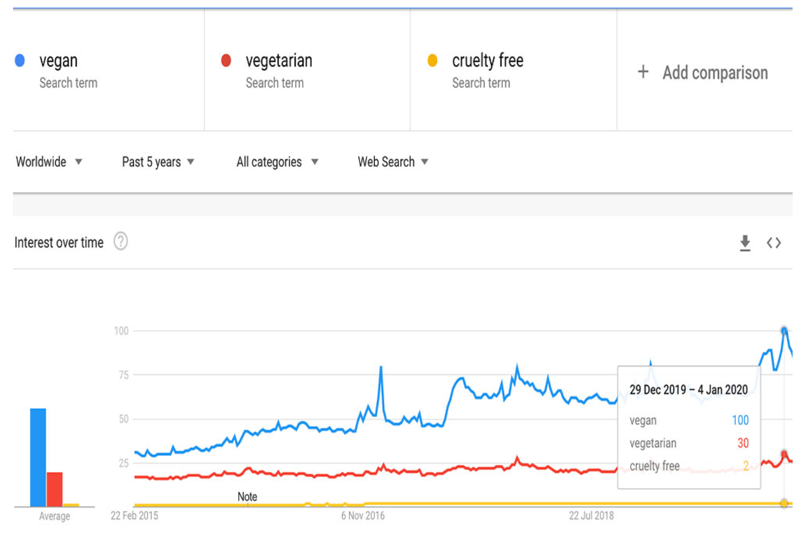This screenshot has height=537, width=811.
Task: Open the Interest over time help icon
Action: pyautogui.click(x=121, y=241)
